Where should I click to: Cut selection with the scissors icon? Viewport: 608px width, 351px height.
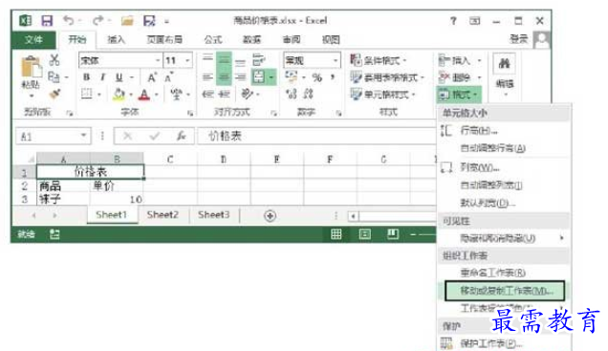point(54,59)
